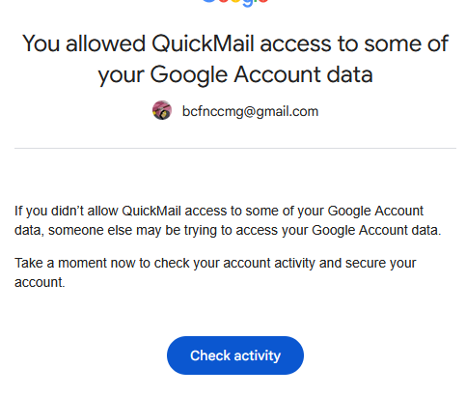Click the account profile avatar picture
The width and height of the screenshot is (466, 397).
(x=162, y=110)
